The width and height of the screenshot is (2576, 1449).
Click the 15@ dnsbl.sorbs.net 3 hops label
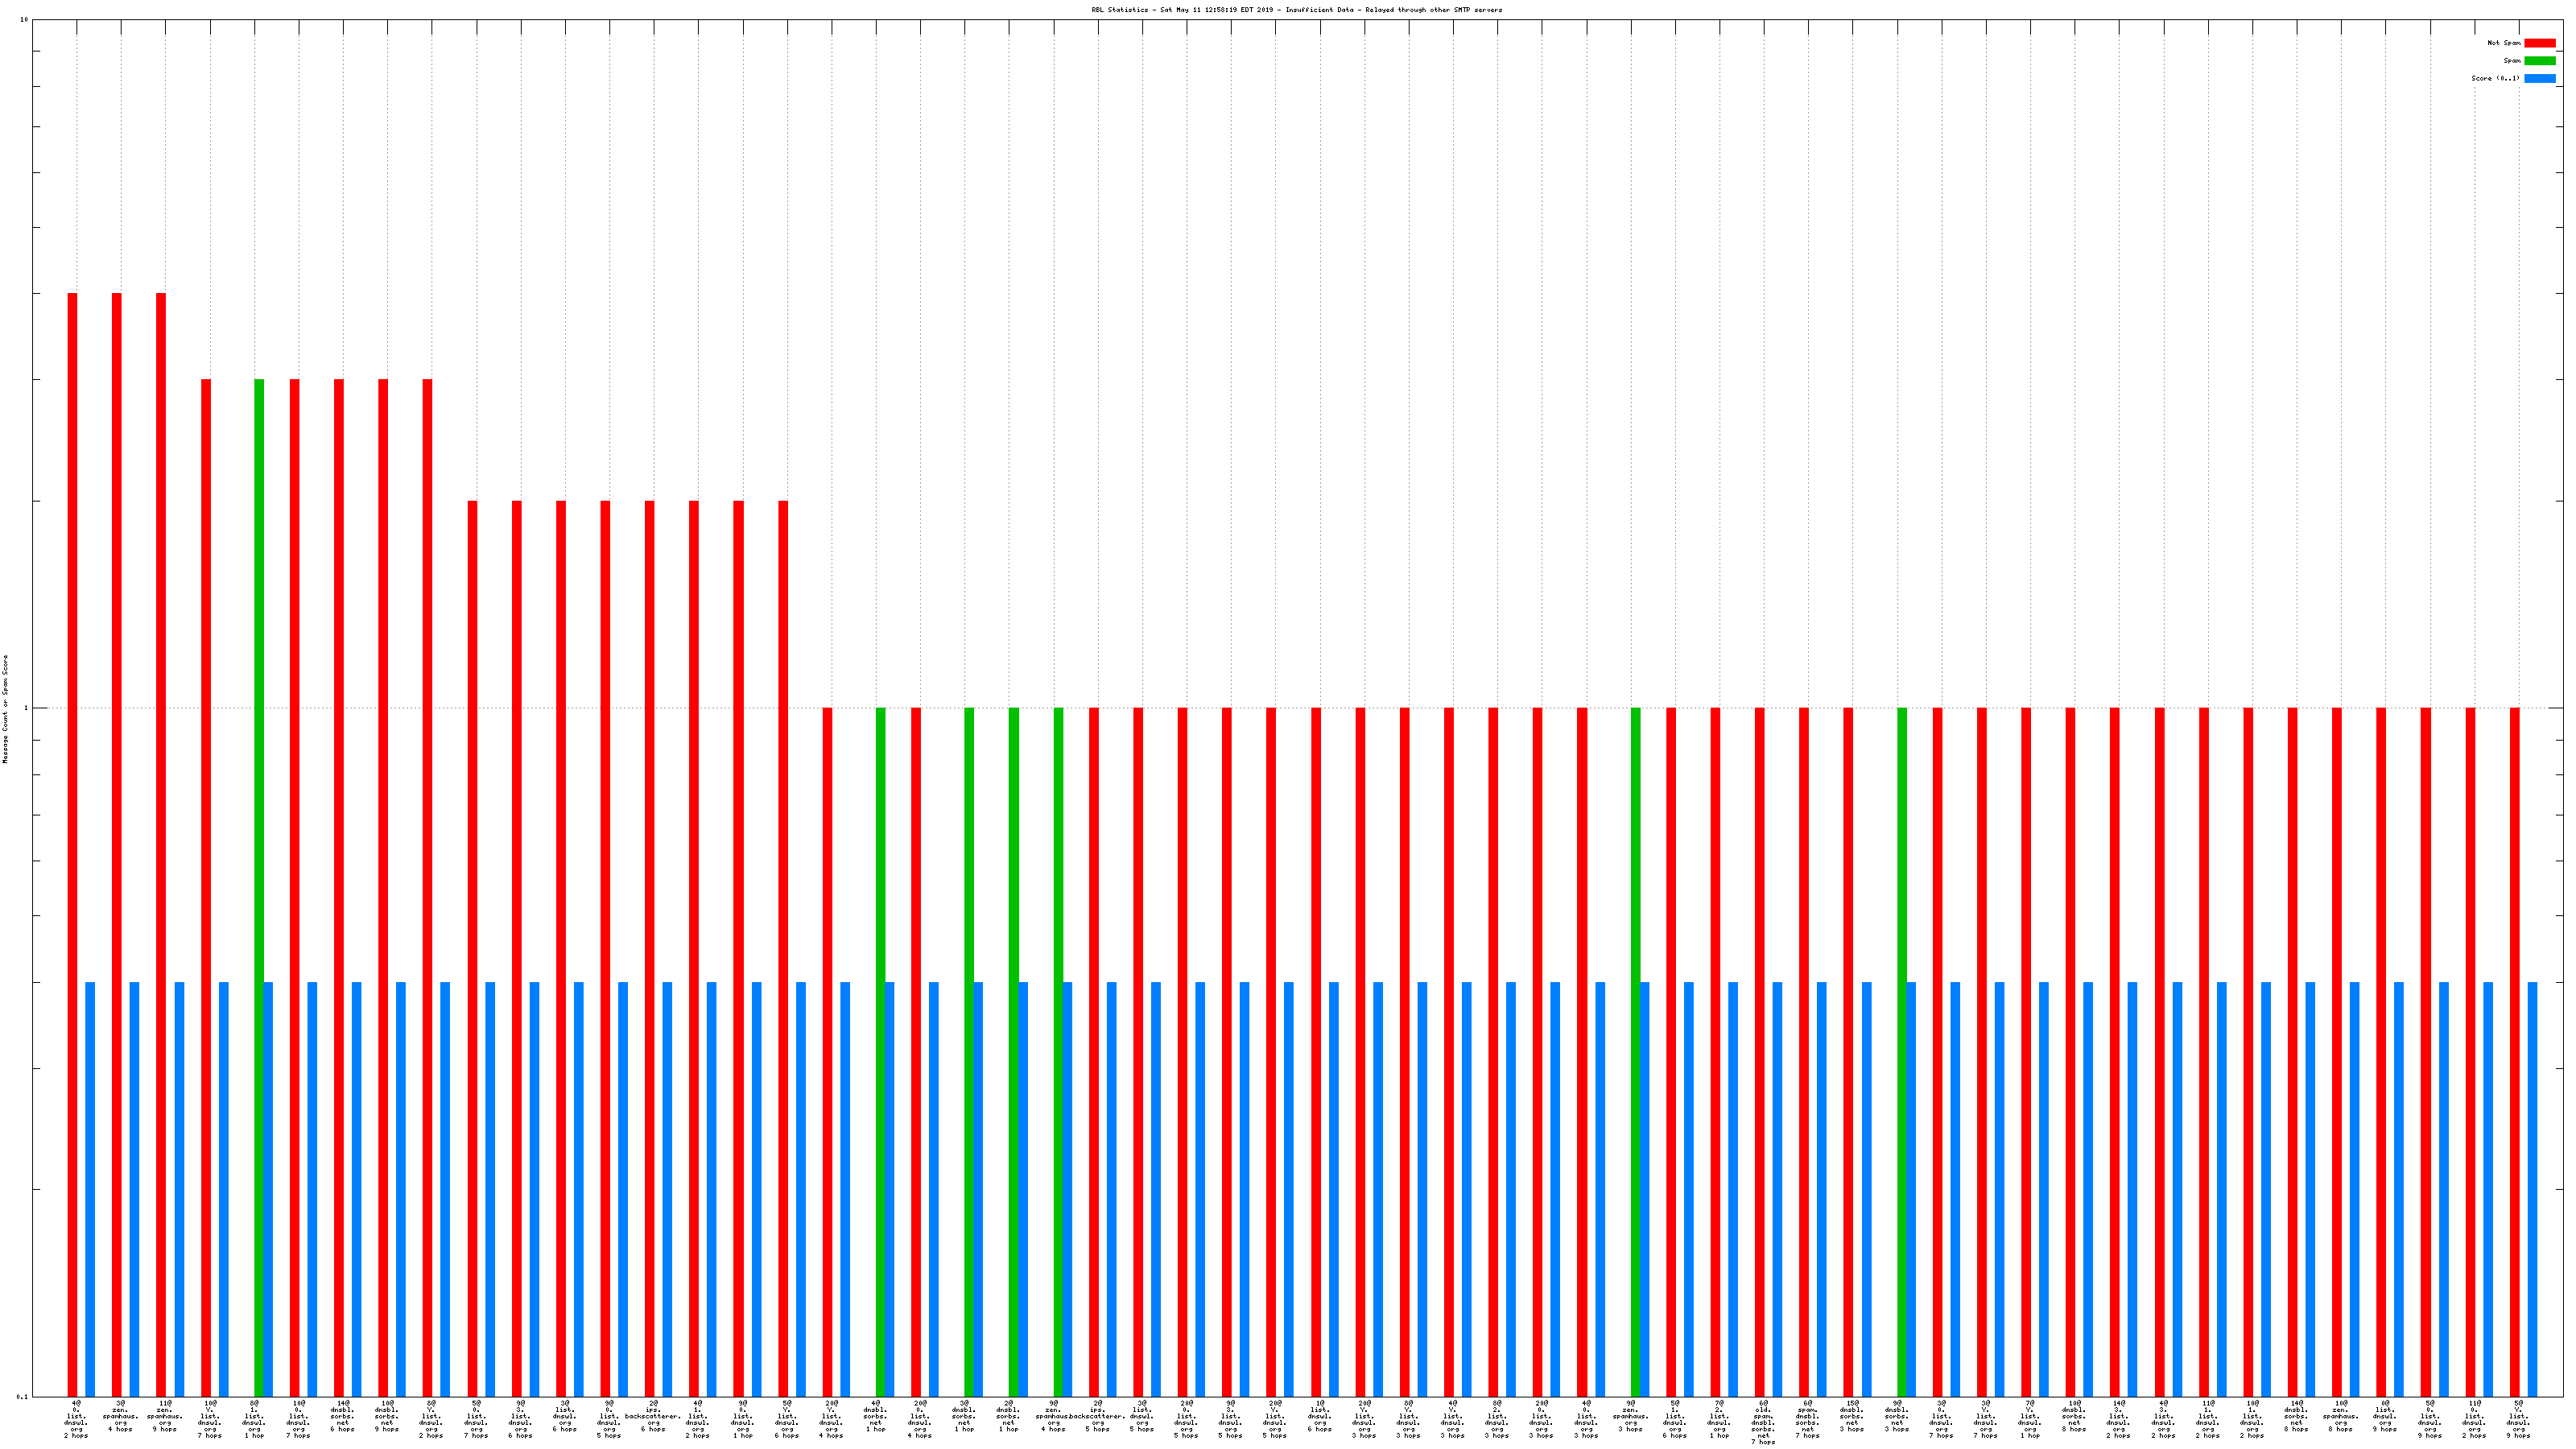click(1852, 1416)
